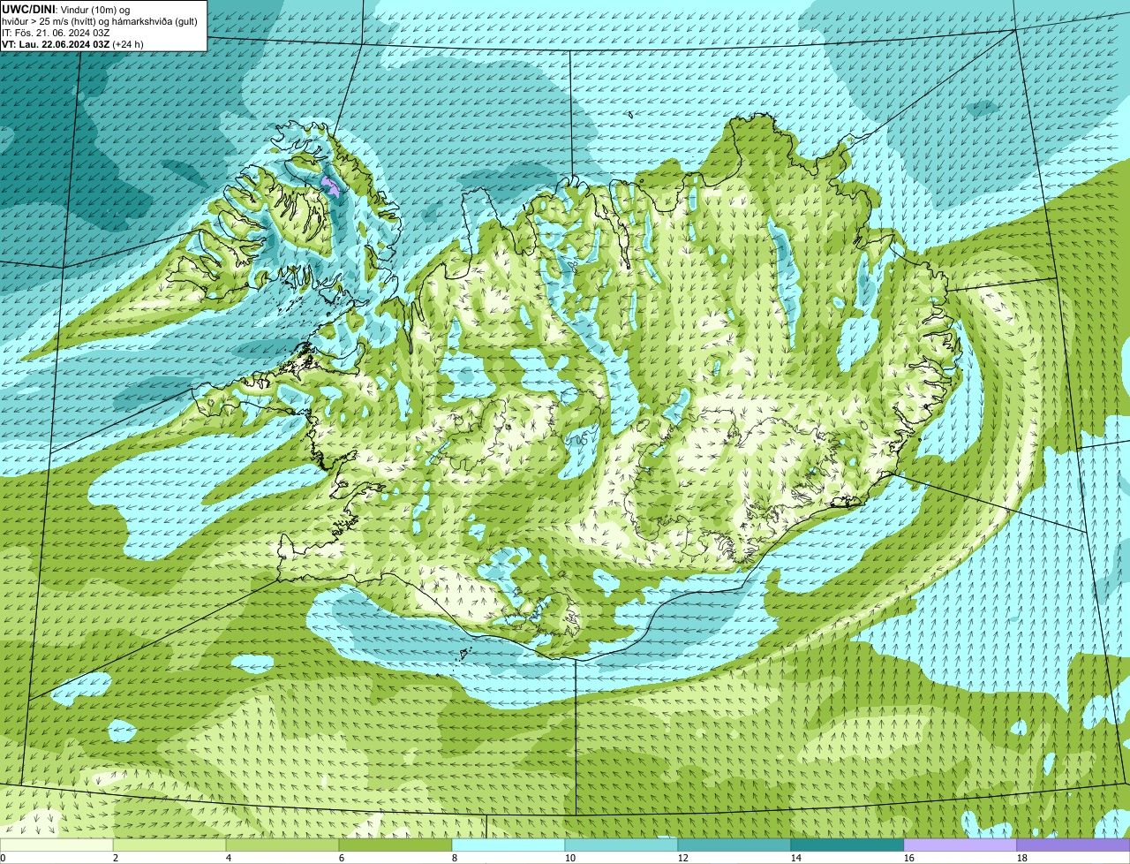Select the 2–4 m/s legend color band

coord(169,845)
